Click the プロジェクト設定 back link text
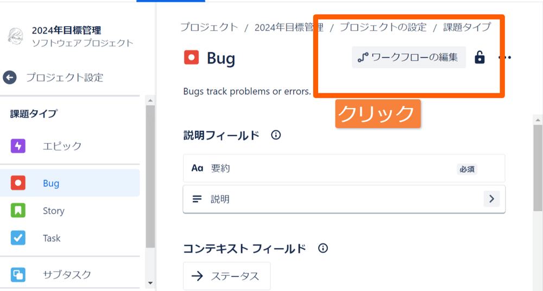The width and height of the screenshot is (543, 291). coord(65,77)
